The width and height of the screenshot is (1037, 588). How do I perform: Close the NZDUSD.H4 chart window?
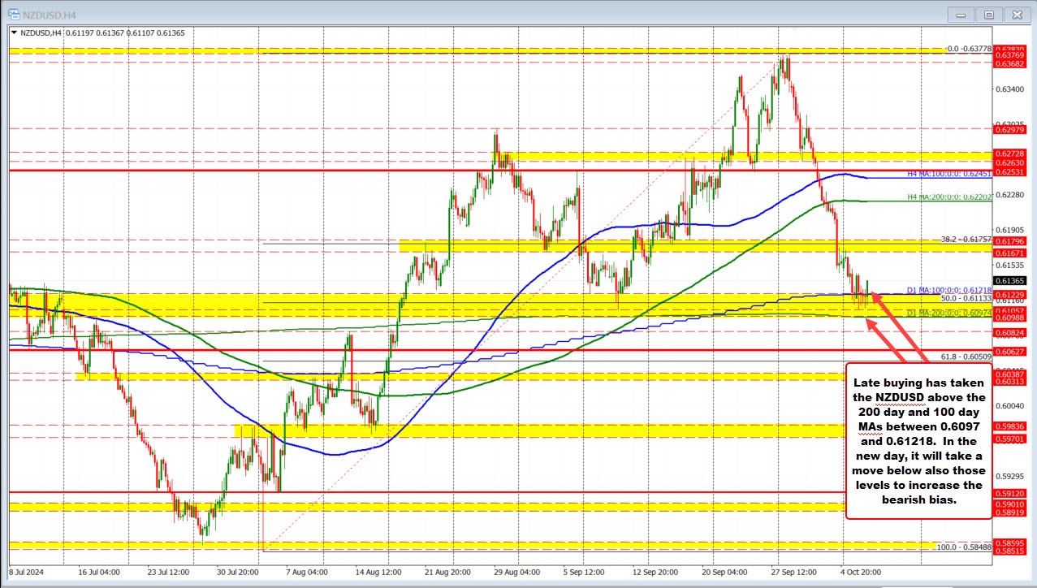pos(1016,14)
